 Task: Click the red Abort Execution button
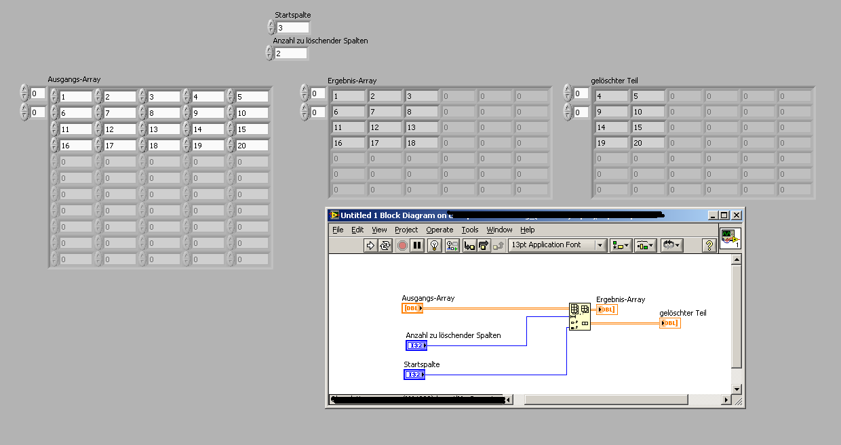402,245
